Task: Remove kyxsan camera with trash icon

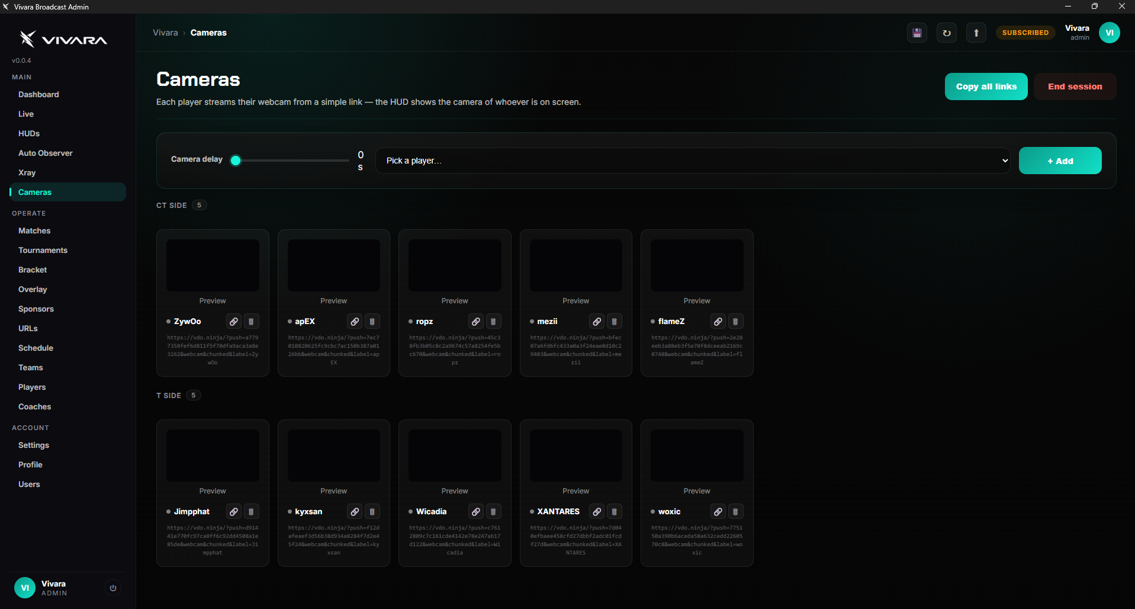Action: 372,511
